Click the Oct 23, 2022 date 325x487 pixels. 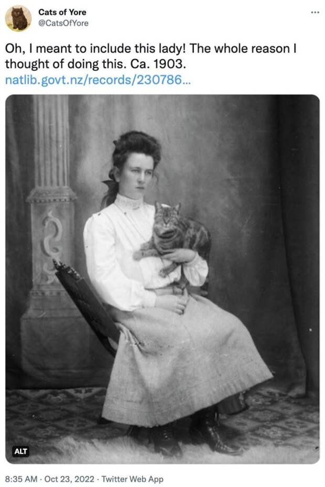(x=69, y=479)
